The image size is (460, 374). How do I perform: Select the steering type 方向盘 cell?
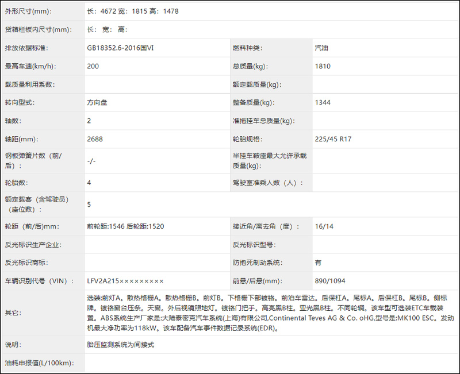(x=98, y=102)
